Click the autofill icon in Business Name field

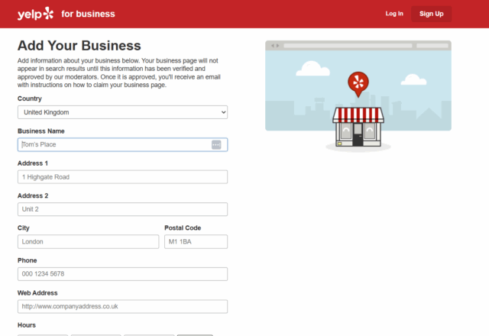tap(216, 144)
